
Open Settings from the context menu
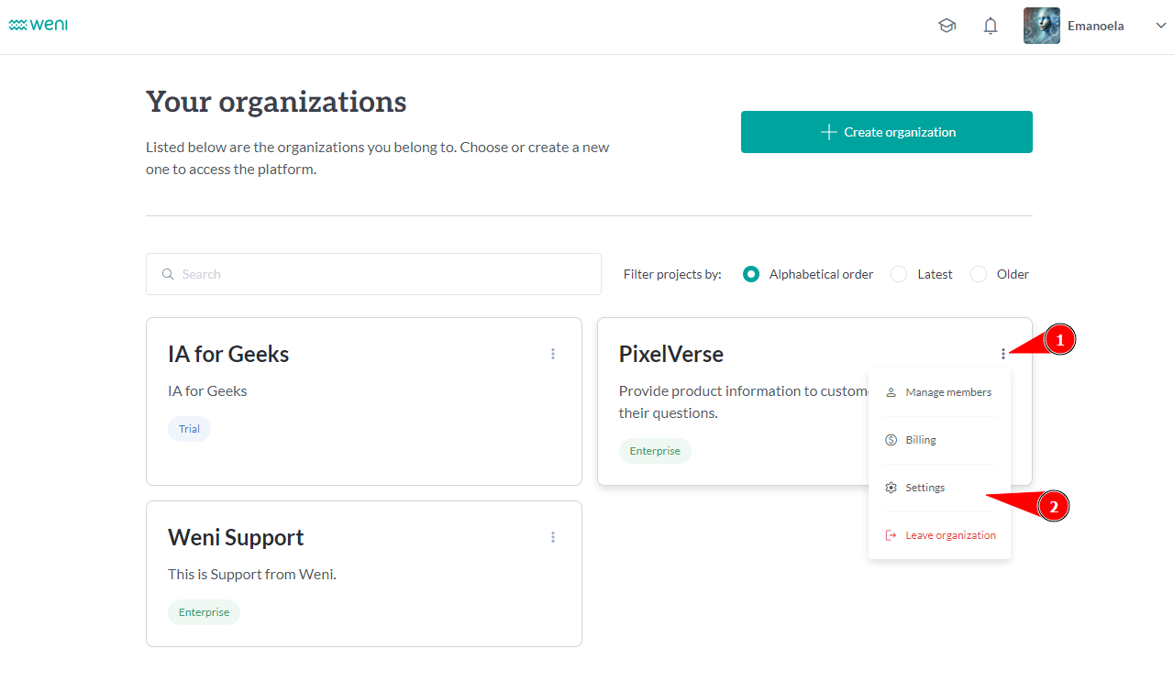(925, 488)
